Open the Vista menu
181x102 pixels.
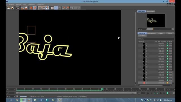(x=25, y=5)
